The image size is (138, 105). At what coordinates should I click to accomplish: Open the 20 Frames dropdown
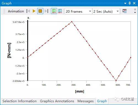click(x=79, y=11)
